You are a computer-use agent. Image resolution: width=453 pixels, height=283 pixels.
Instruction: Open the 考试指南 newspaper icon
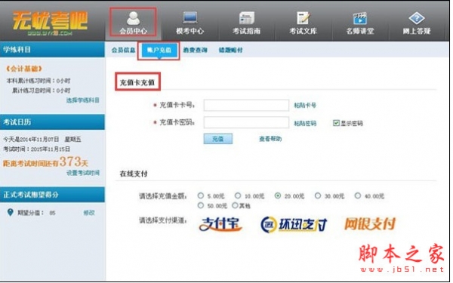(x=246, y=18)
